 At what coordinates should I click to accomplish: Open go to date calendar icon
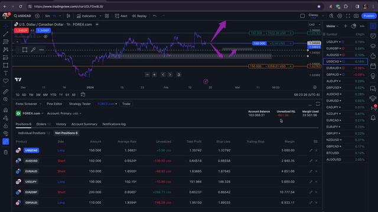point(83,94)
